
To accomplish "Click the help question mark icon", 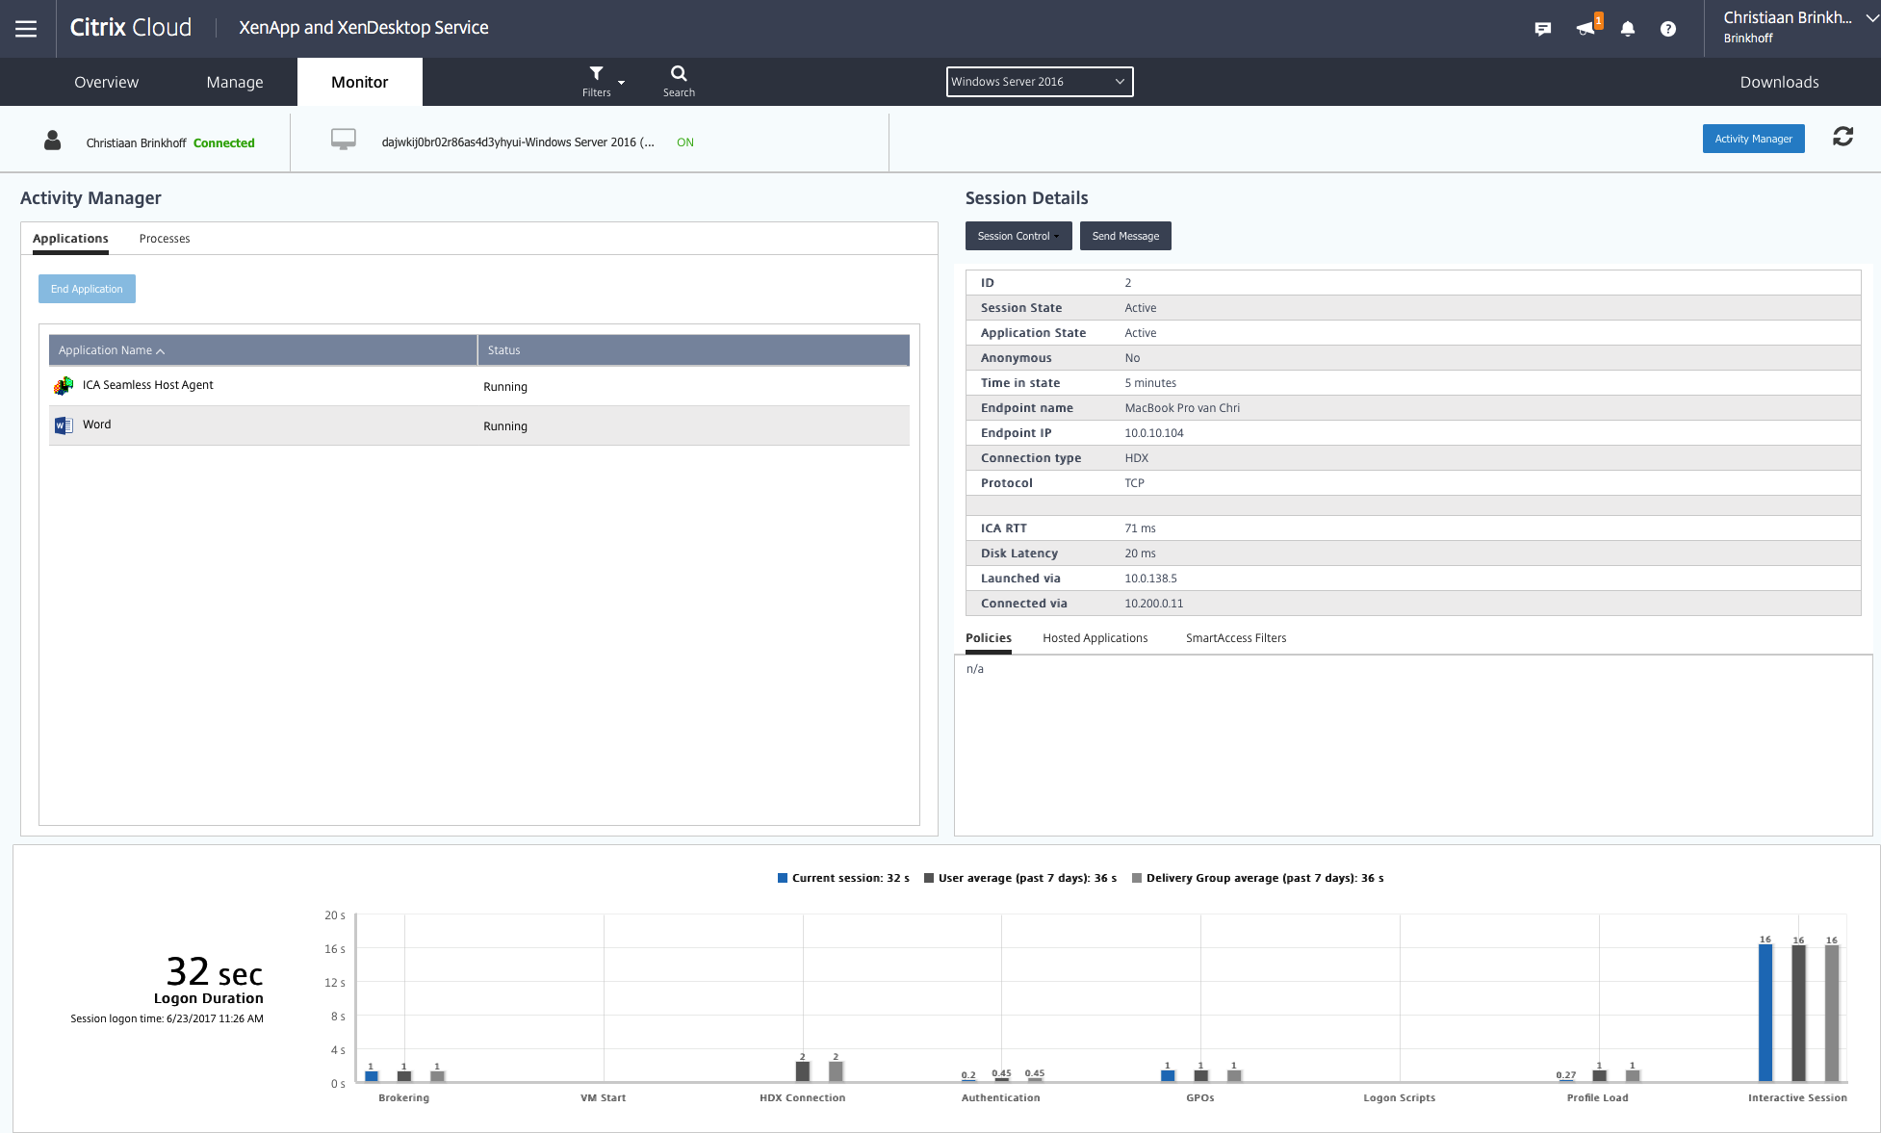I will (x=1667, y=29).
